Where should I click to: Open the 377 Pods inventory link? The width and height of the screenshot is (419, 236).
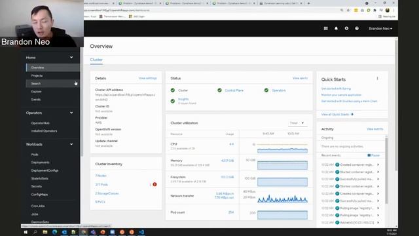[x=101, y=185]
